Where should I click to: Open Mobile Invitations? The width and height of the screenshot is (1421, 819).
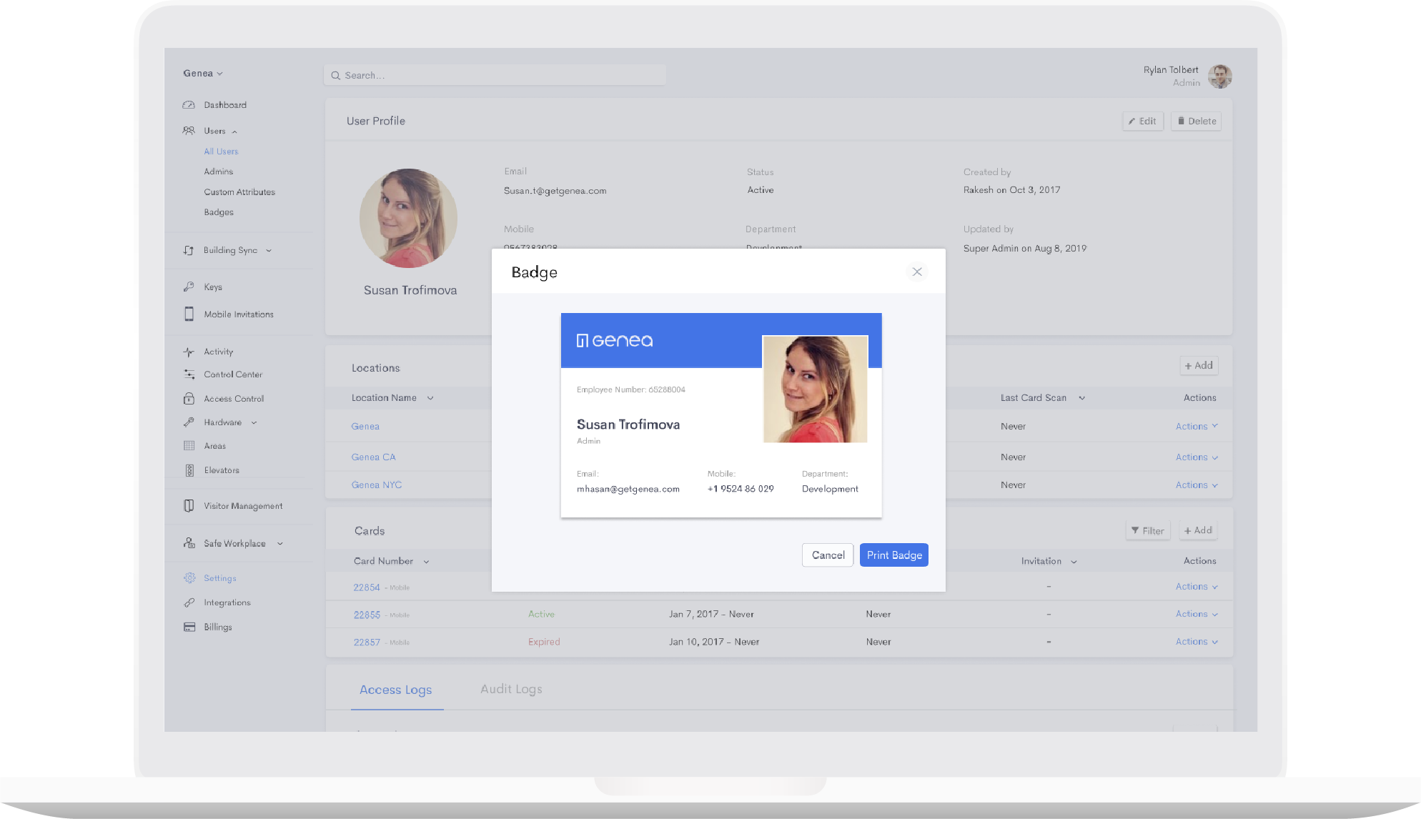point(238,314)
